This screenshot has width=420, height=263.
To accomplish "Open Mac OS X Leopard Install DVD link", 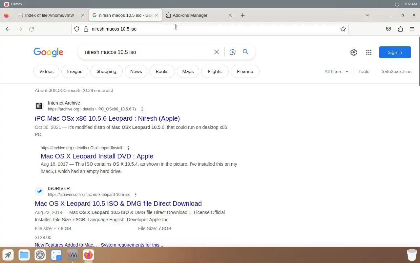I will pyautogui.click(x=97, y=156).
